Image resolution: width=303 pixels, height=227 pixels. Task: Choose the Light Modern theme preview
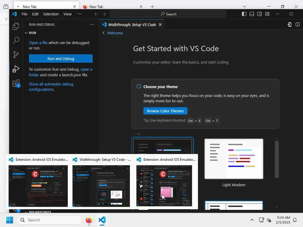click(234, 159)
